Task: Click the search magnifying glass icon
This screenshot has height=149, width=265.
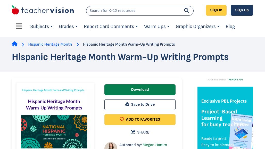Action: (187, 11)
